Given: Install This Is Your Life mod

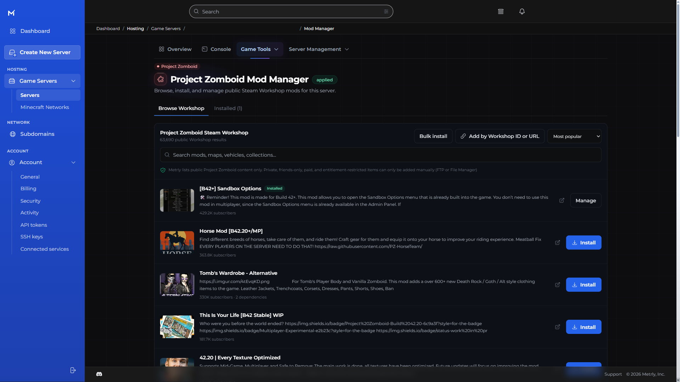Looking at the screenshot, I should click(583, 327).
